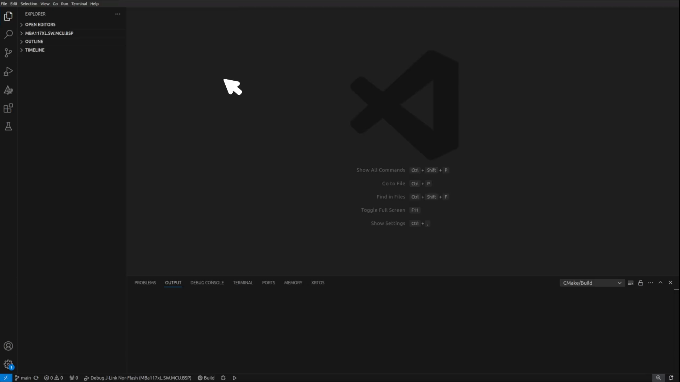680x382 pixels.
Task: Expand the MBA117XL.SW.MCU.BSP folder
Action: [72, 33]
